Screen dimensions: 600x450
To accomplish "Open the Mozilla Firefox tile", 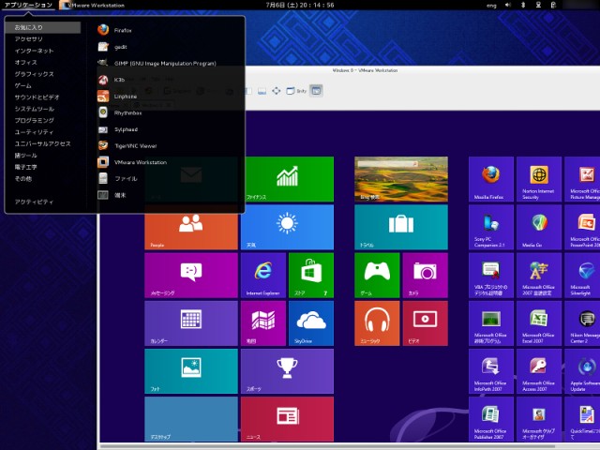I will coord(491,179).
